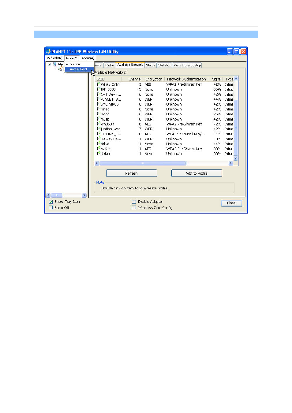Click the network list scroll left arrow
Image resolution: width=292 pixels, height=413 pixels.
tap(97, 163)
